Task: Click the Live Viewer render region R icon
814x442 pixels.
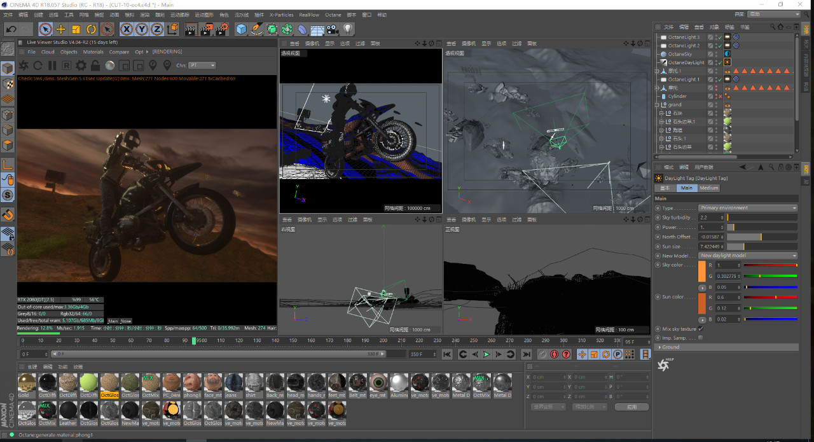Action: coord(67,66)
